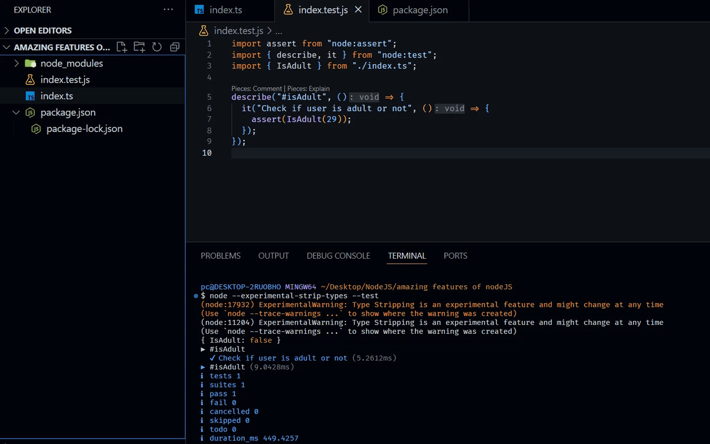The height and width of the screenshot is (444, 710).
Task: Click the flask icon in the breadcrumb
Action: tap(204, 30)
